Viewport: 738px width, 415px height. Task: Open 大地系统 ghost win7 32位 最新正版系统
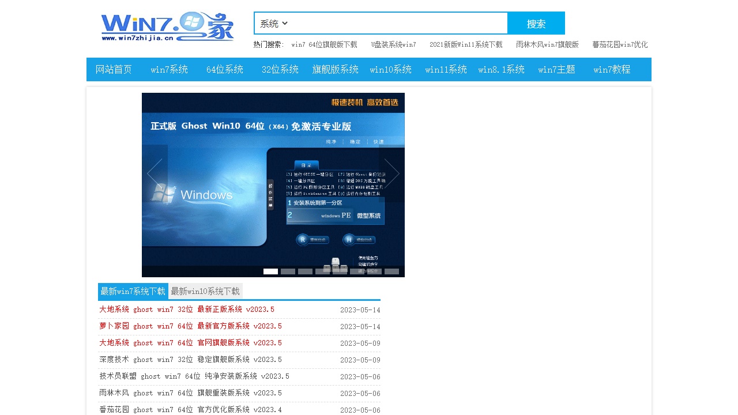(187, 310)
